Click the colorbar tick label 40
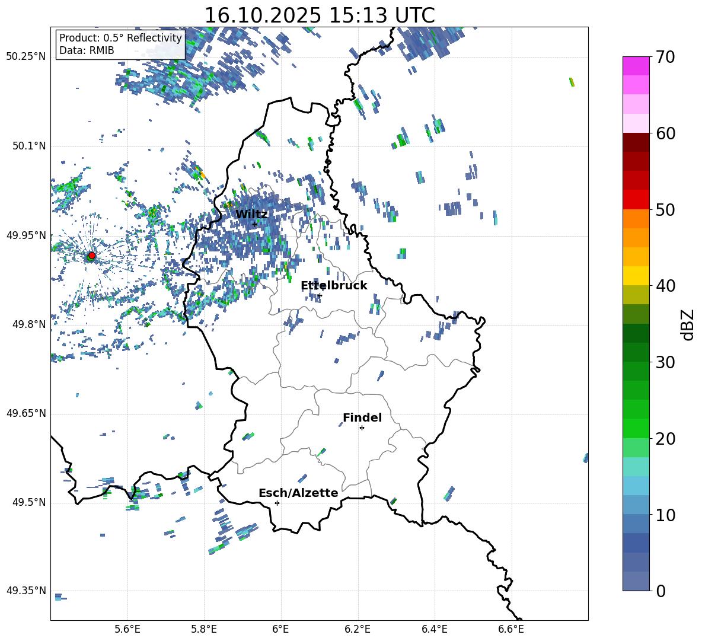Viewport: 702px width, 641px height. pos(665,286)
